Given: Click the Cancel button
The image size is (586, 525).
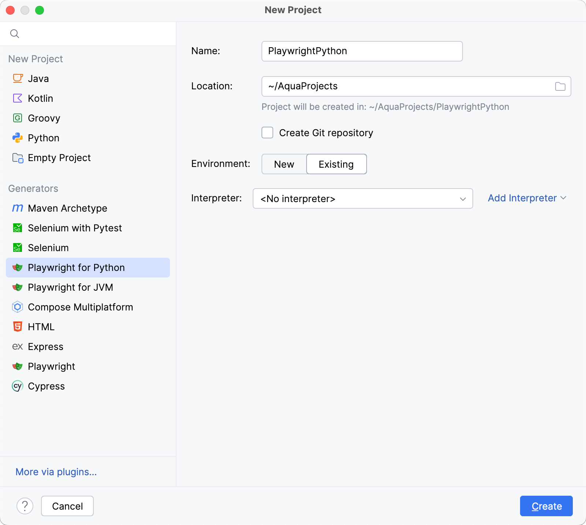Looking at the screenshot, I should click(67, 506).
